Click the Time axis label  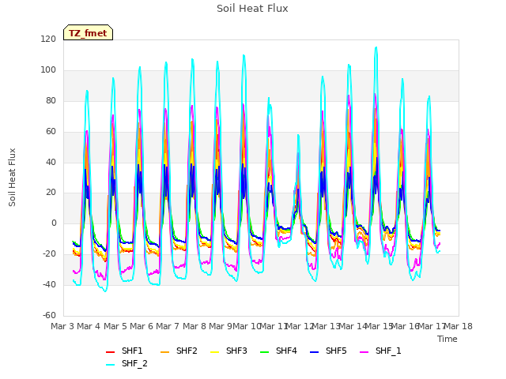447,339
